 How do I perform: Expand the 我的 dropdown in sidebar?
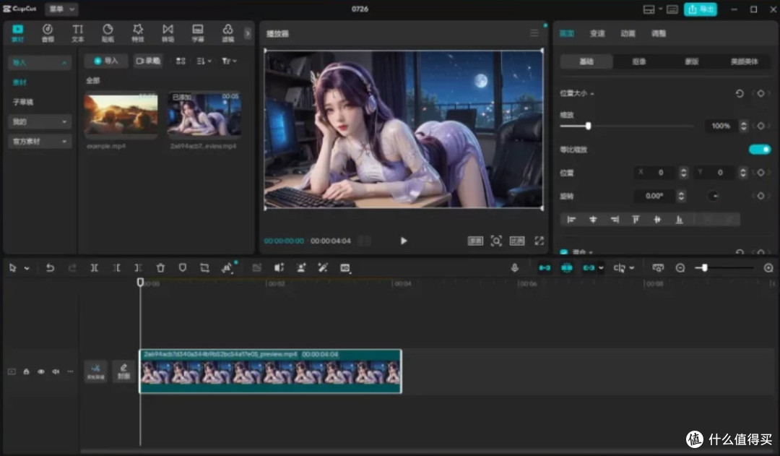pos(64,121)
